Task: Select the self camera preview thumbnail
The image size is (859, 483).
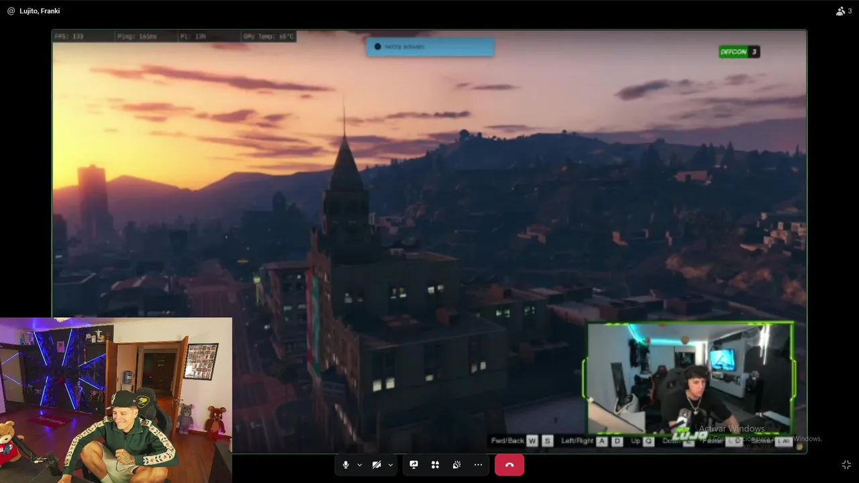Action: click(116, 400)
